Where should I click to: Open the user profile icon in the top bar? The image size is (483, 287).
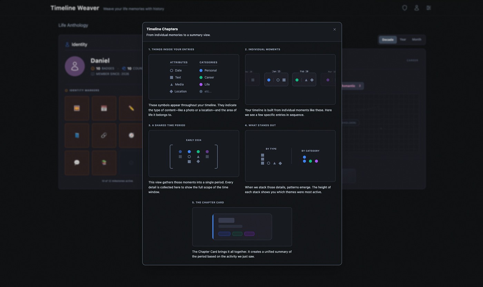416,8
